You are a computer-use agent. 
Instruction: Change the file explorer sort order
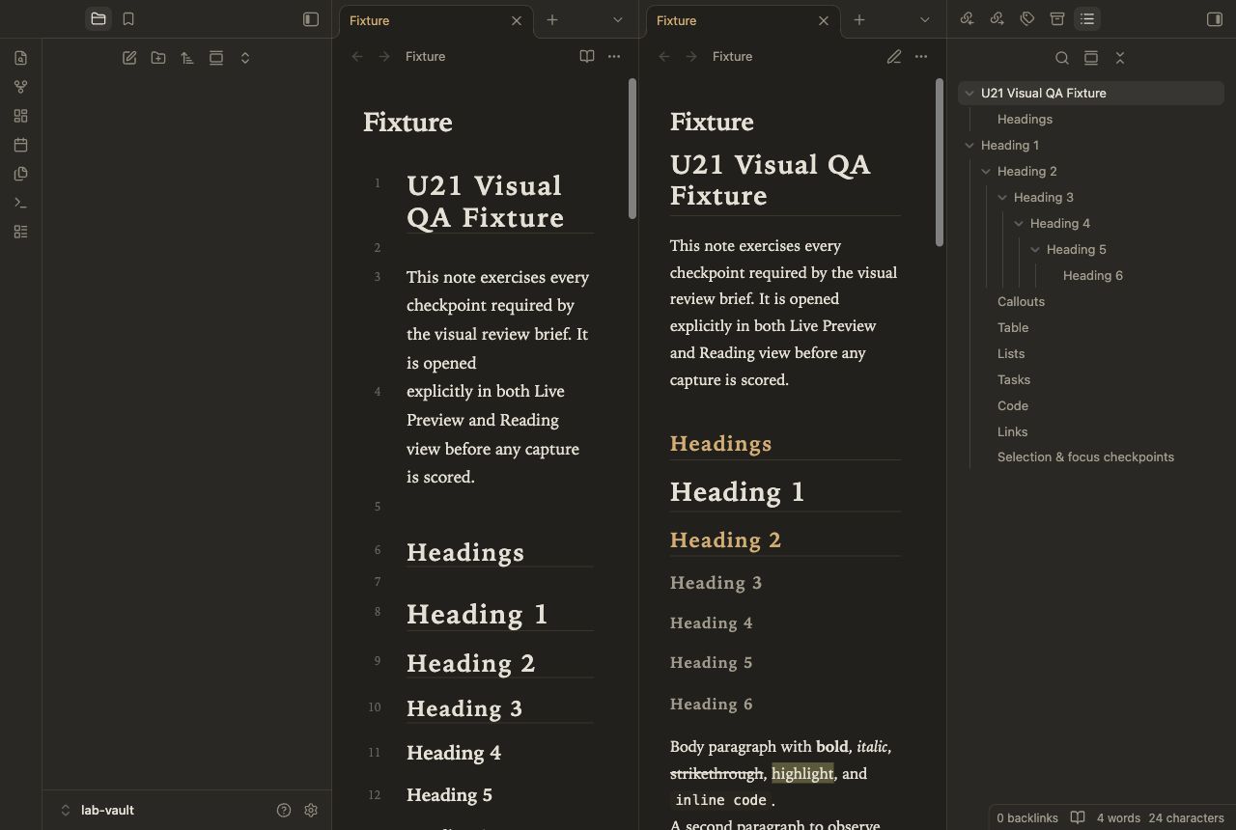[187, 58]
